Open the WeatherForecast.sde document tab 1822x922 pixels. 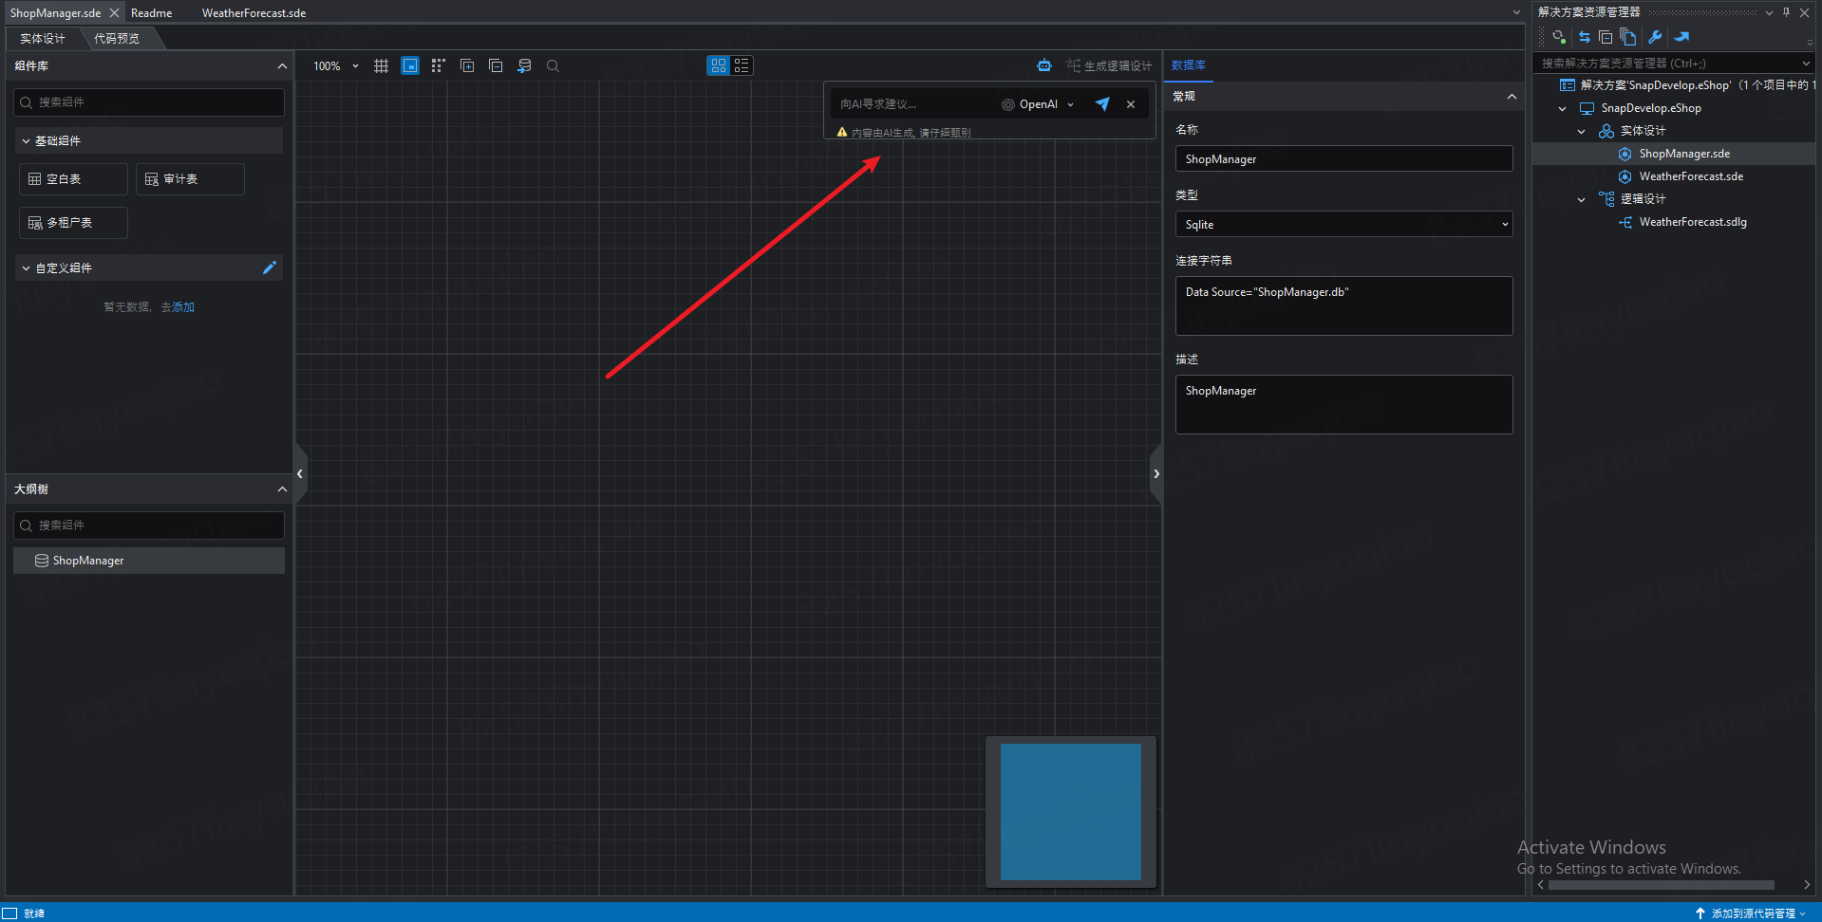[x=254, y=13]
